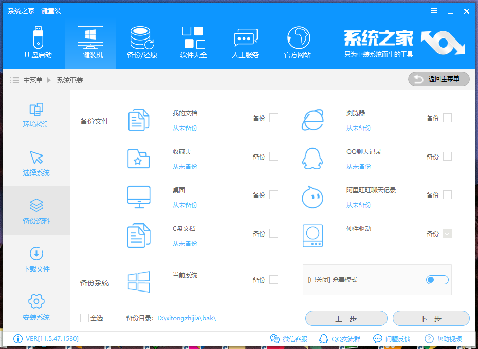Check 备份 box for 收藏夹

point(274,156)
